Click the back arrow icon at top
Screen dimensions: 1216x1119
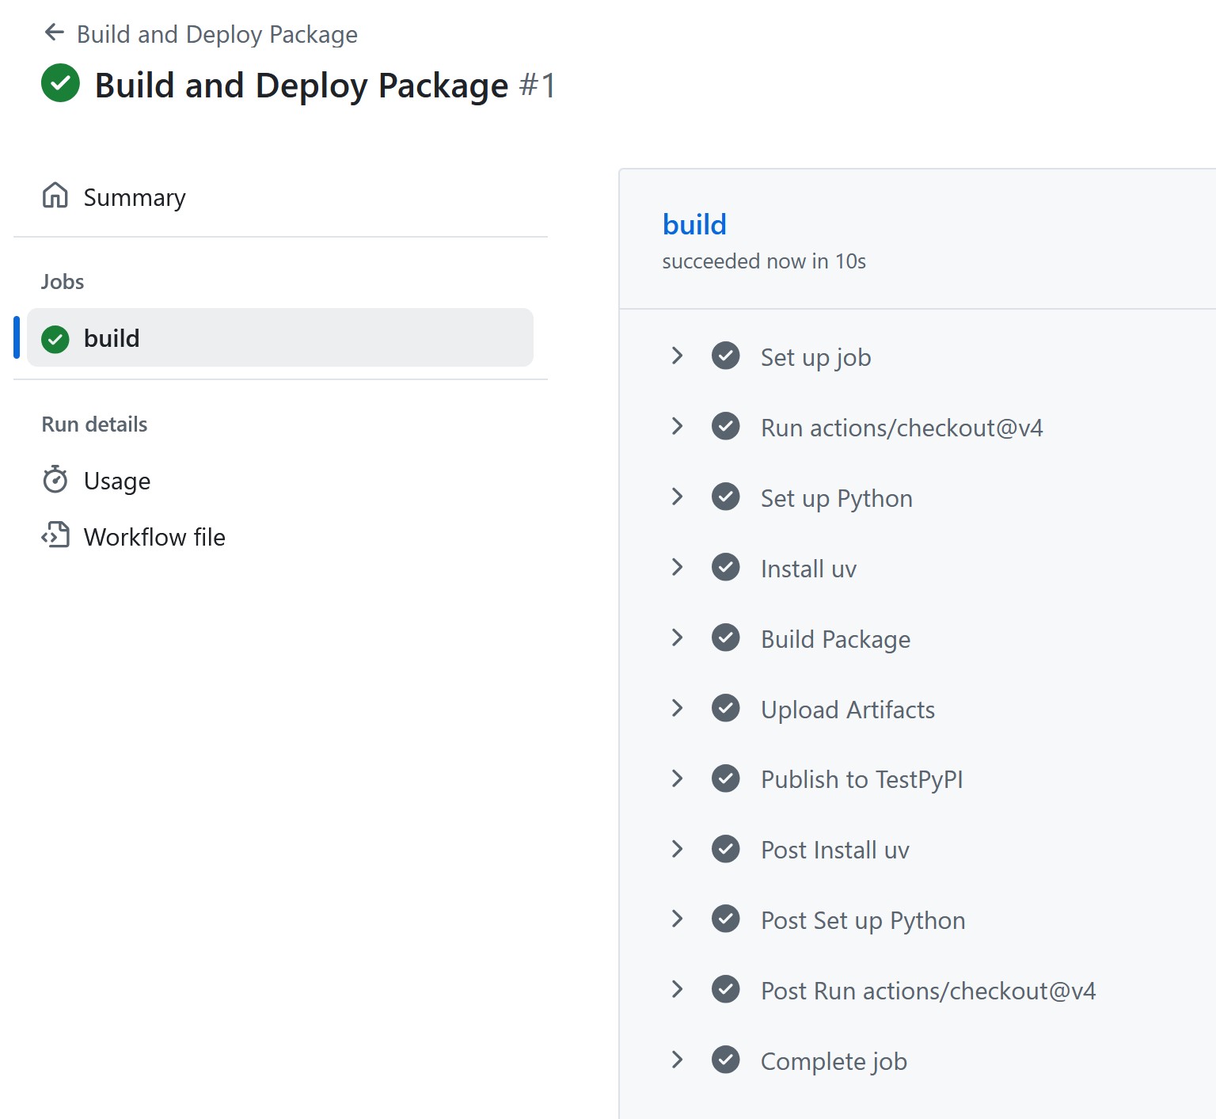pyautogui.click(x=54, y=32)
